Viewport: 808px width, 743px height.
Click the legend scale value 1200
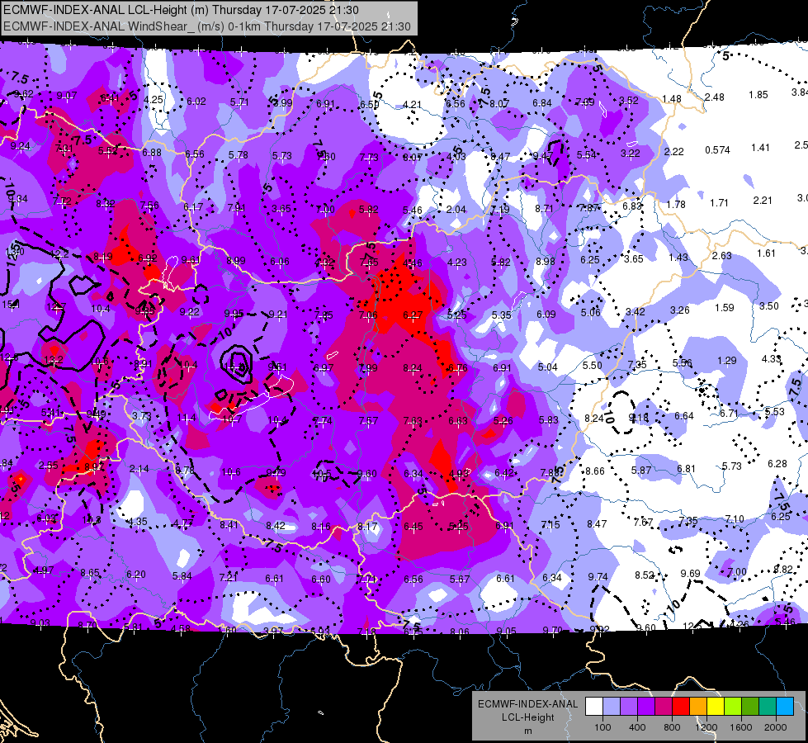(x=706, y=727)
